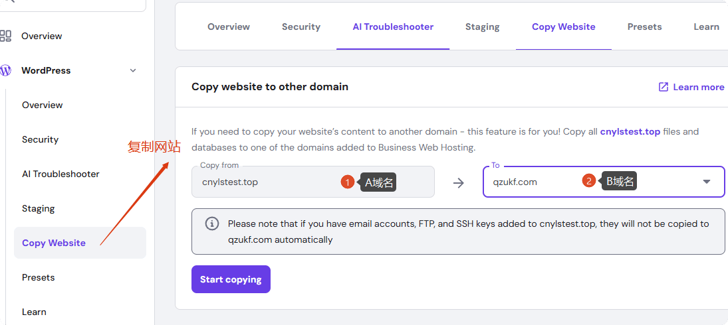Click the WordPress logo icon in sidebar
The image size is (728, 325).
(6, 70)
